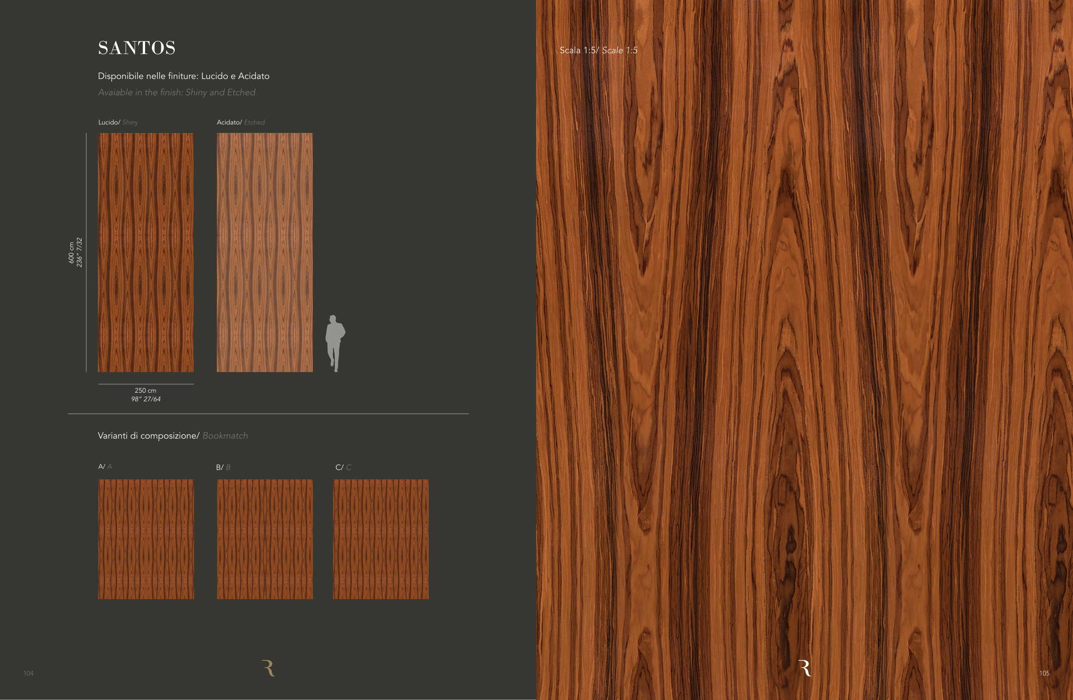
Task: Click the Scala 1:5 scale label
Action: [x=598, y=51]
